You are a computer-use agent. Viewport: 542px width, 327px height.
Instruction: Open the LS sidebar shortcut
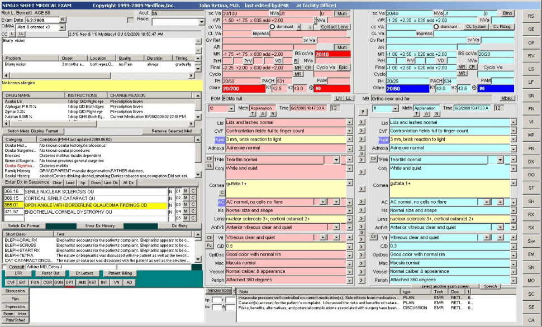(x=531, y=69)
